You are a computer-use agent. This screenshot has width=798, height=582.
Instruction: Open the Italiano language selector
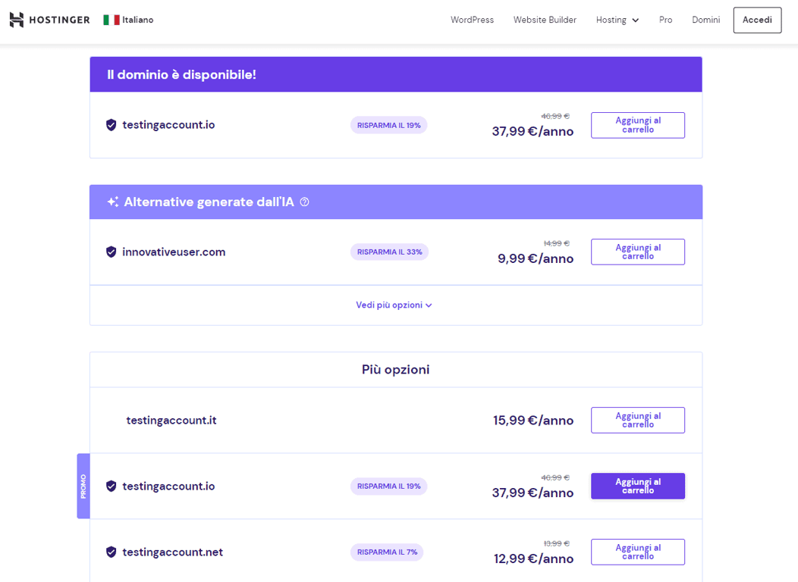tap(128, 20)
